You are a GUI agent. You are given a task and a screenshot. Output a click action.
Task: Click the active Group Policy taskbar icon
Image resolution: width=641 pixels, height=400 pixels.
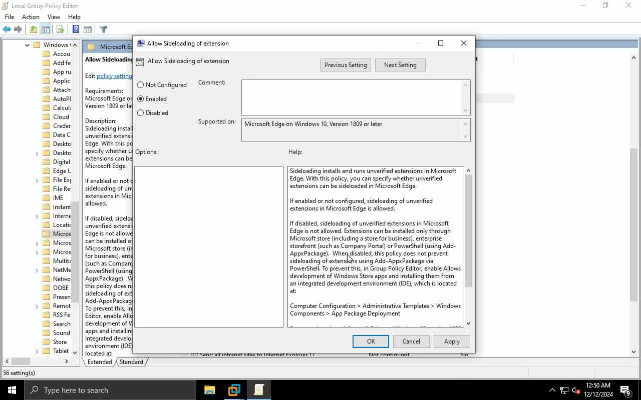(x=258, y=390)
